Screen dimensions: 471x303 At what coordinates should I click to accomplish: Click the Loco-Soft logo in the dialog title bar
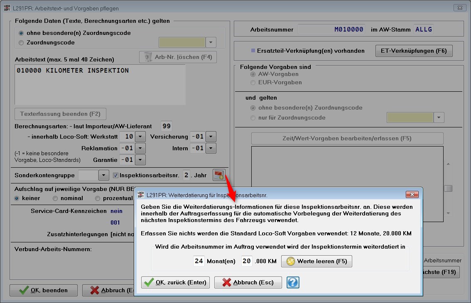(x=140, y=194)
